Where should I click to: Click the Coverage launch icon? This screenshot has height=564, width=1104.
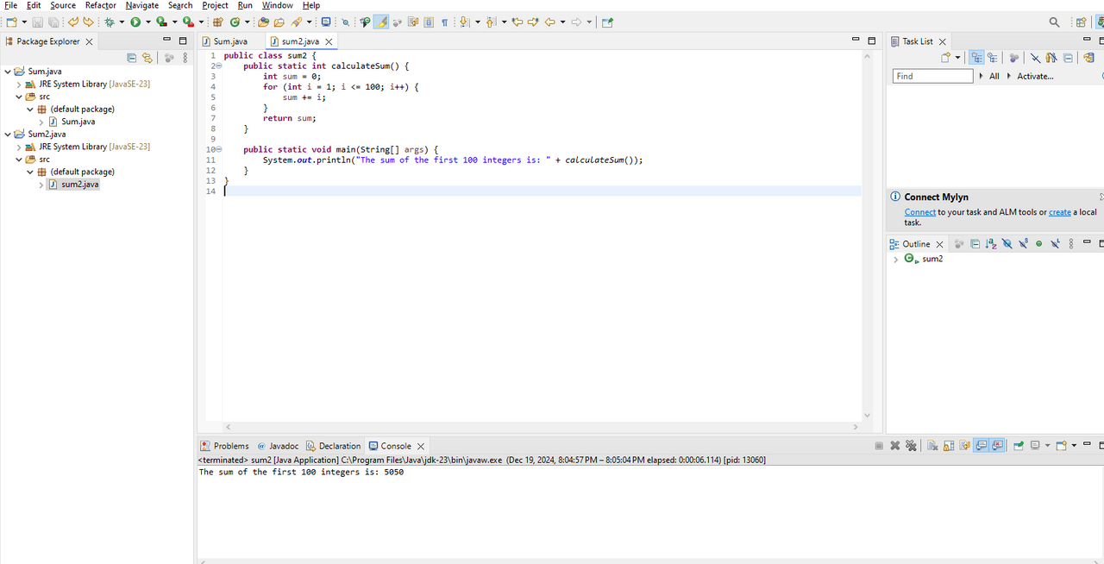[161, 22]
